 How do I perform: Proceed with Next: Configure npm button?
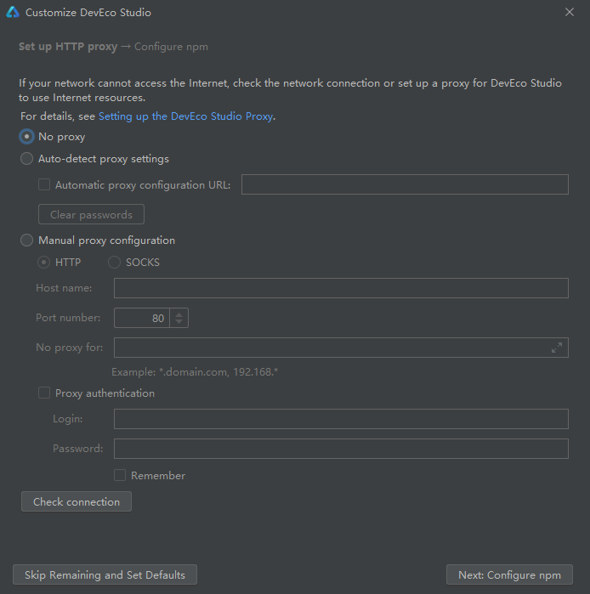(x=509, y=574)
